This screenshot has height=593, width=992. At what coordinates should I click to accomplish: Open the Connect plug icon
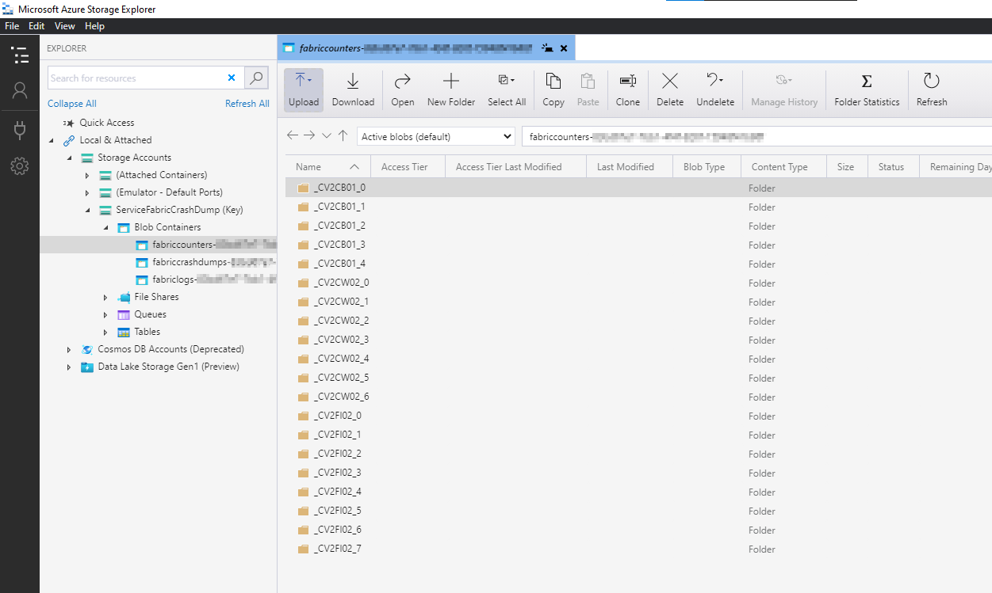coord(20,130)
